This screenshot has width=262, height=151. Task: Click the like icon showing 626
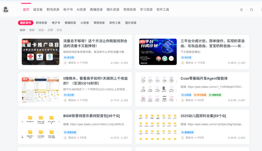tap(122, 63)
